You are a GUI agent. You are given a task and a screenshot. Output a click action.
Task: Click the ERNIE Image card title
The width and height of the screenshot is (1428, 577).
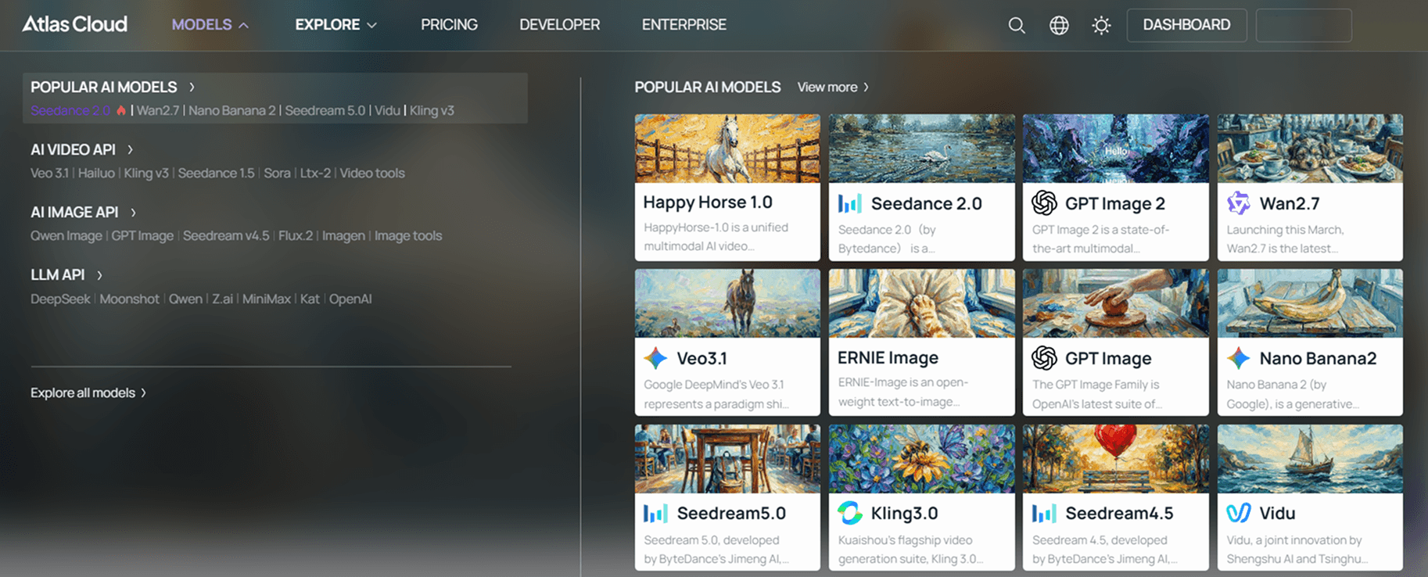888,357
